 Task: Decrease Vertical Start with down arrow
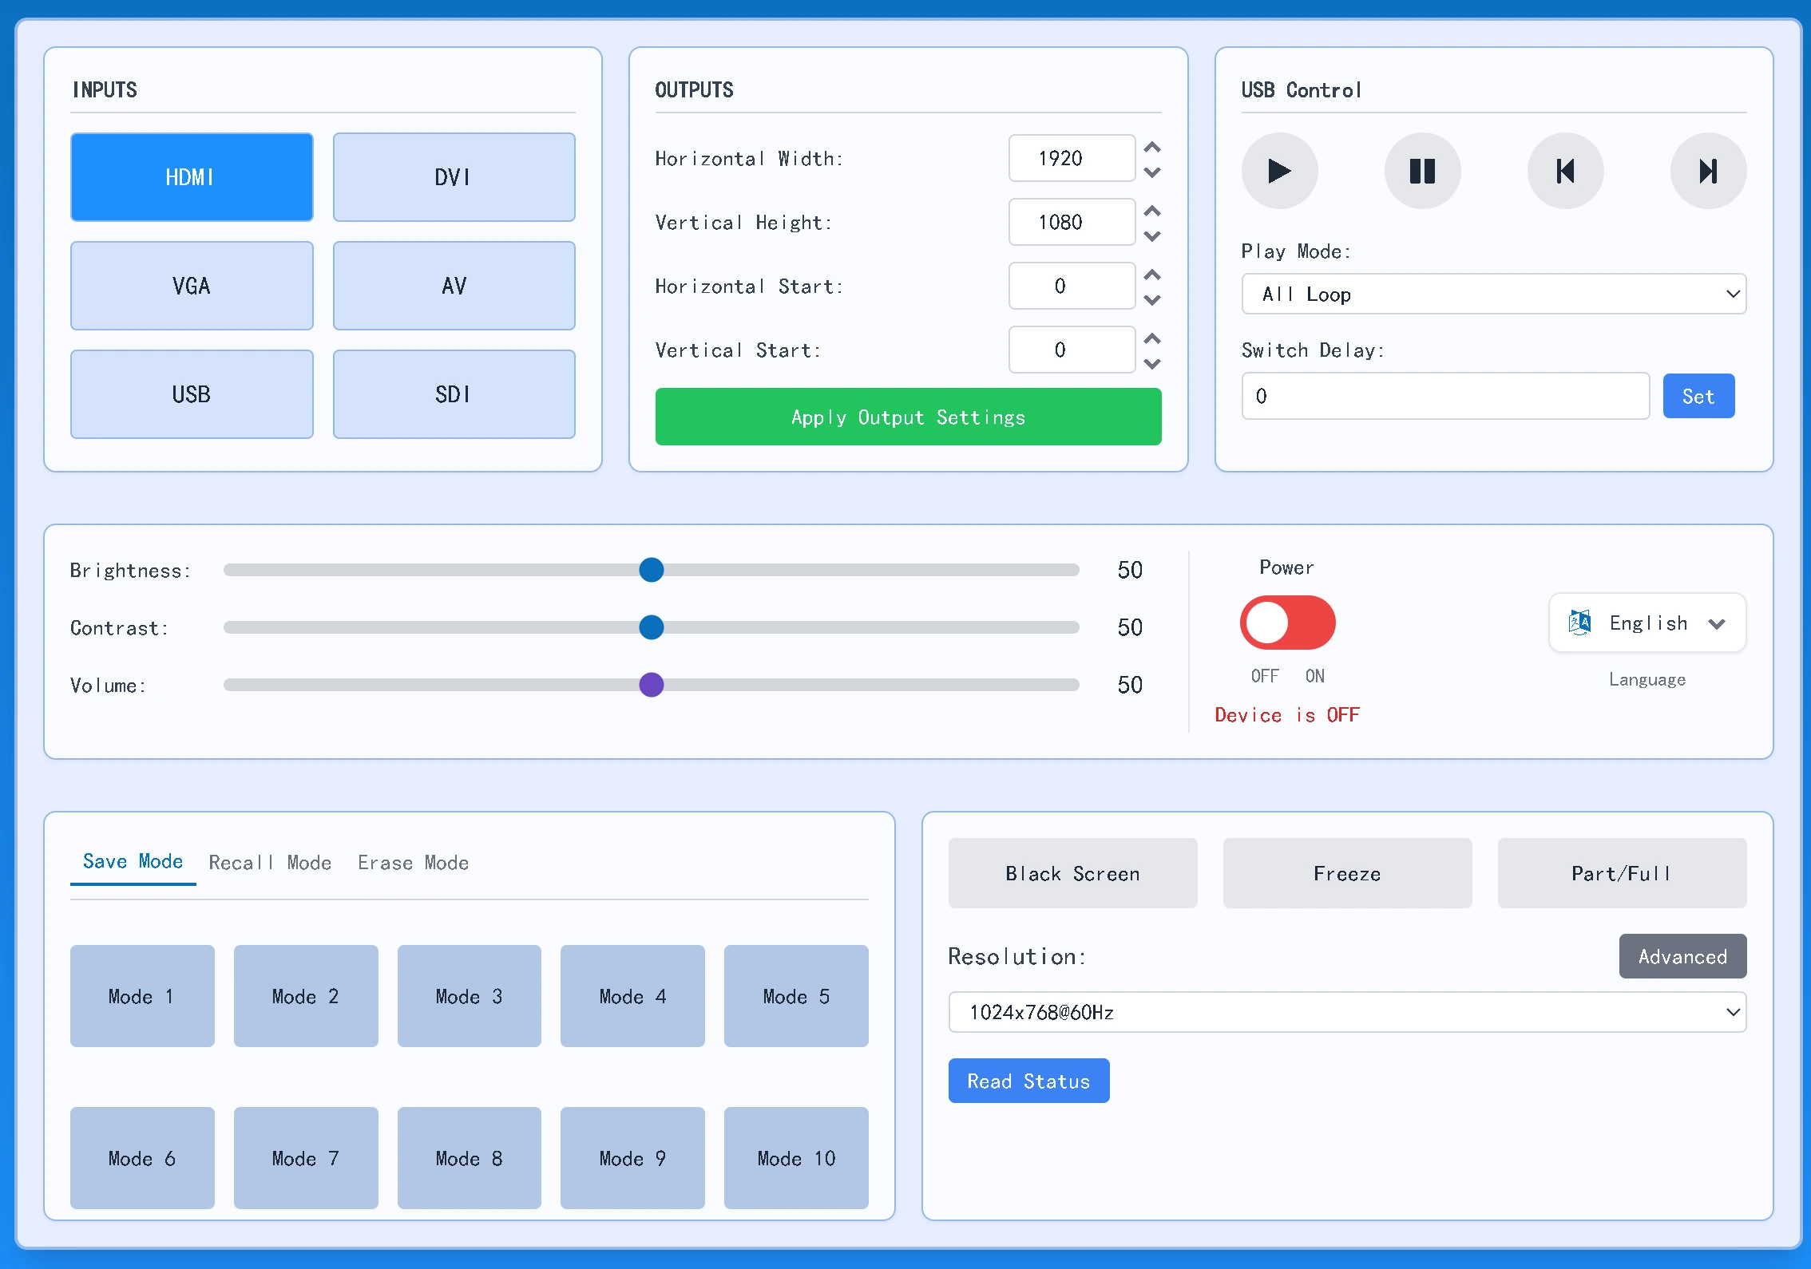[1152, 363]
